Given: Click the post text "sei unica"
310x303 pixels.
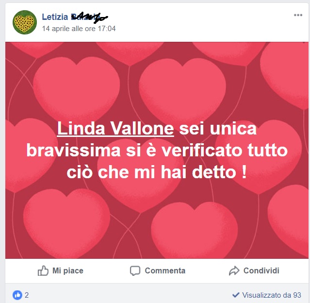Looking at the screenshot, I should pos(218,129).
